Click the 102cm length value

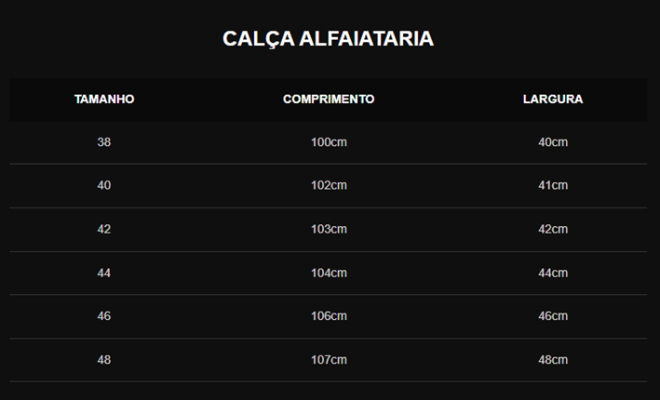coord(329,185)
